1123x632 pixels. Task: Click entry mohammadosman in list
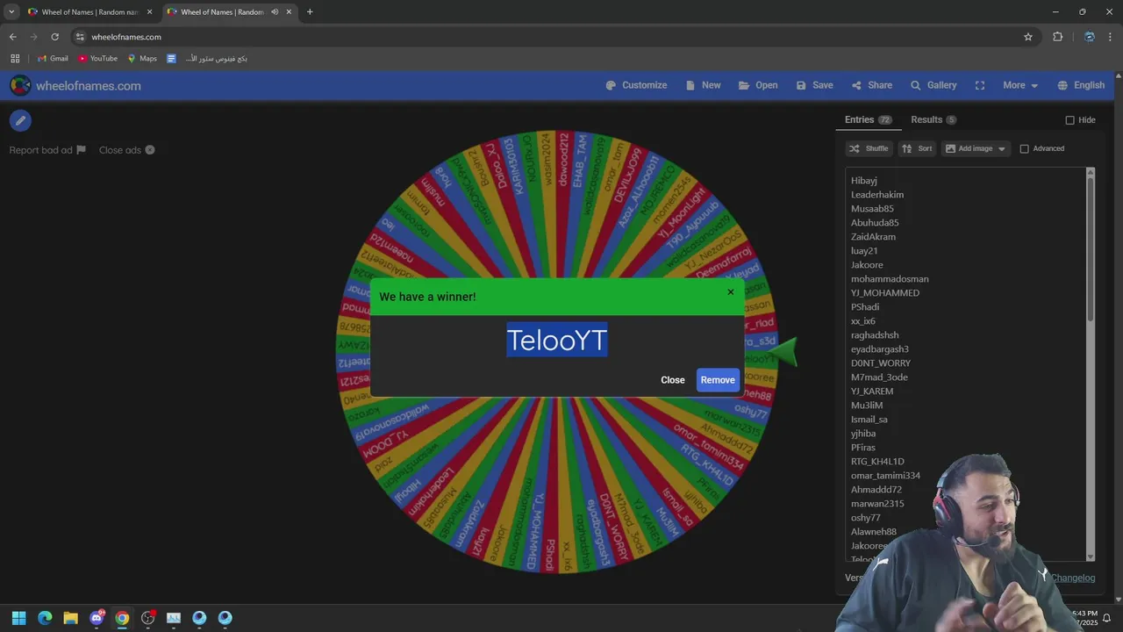coord(890,279)
